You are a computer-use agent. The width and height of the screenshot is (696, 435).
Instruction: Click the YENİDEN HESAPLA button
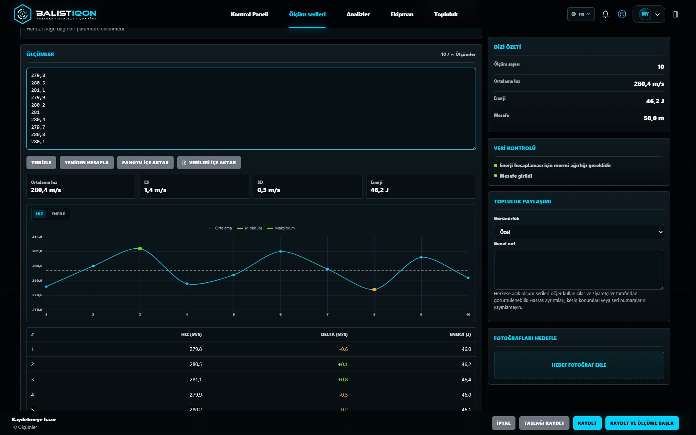87,163
